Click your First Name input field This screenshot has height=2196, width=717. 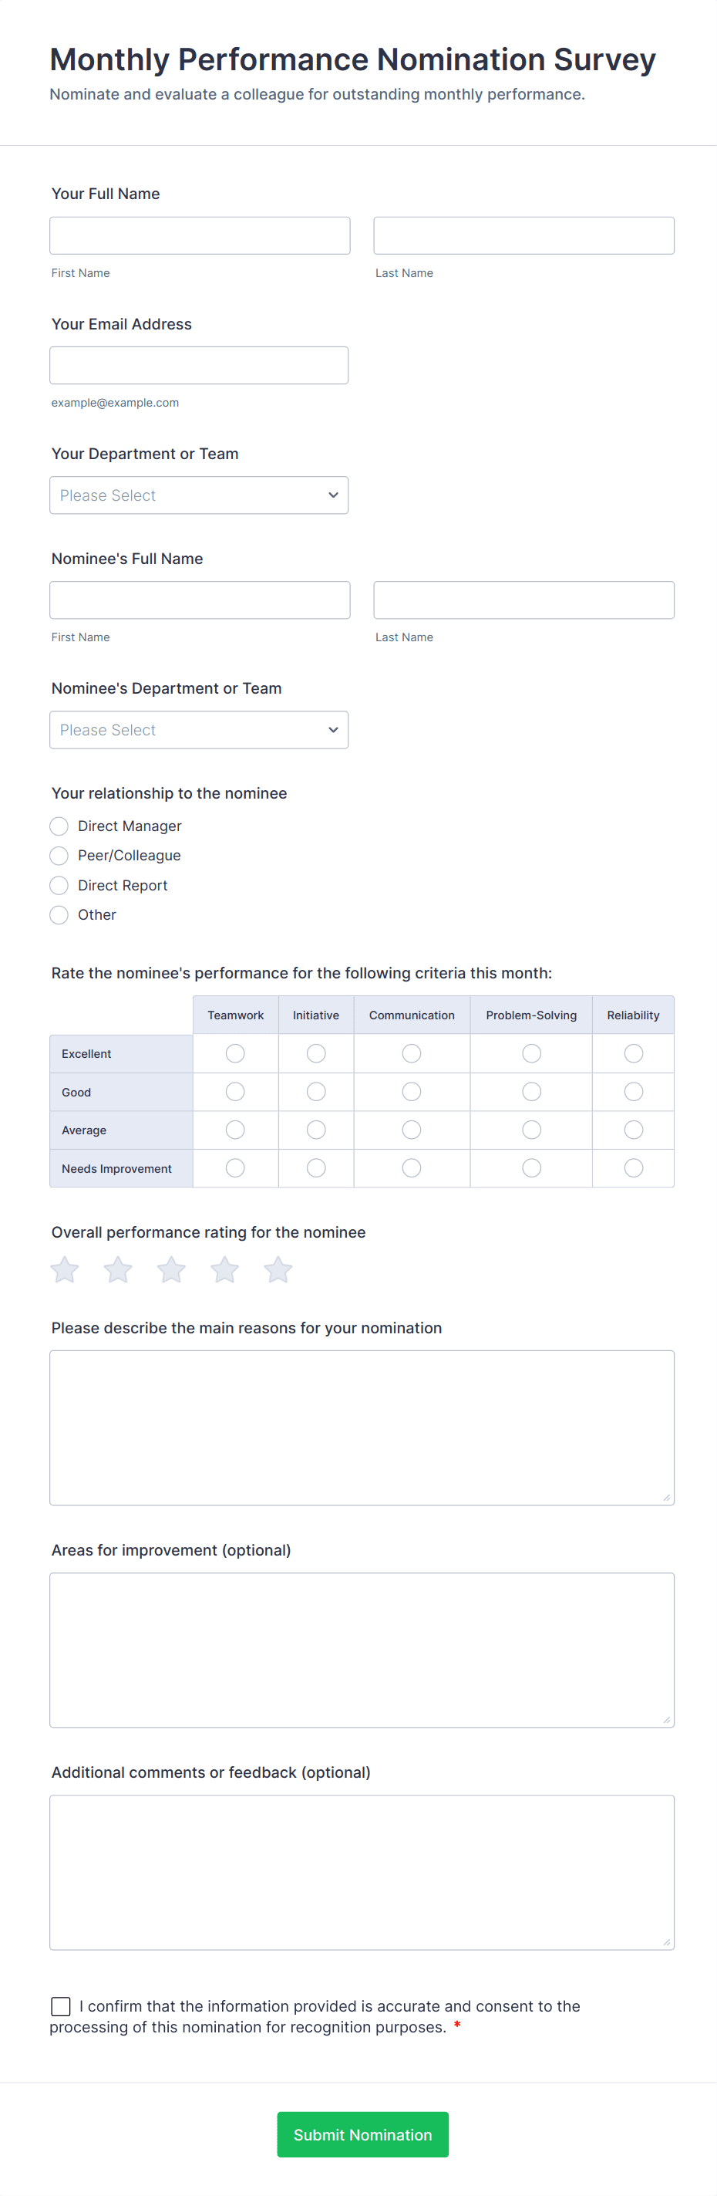point(200,235)
